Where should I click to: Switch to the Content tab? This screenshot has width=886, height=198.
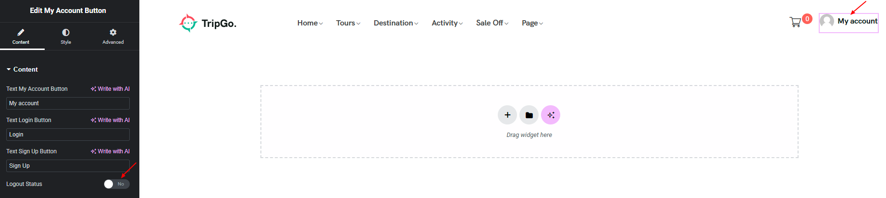click(21, 36)
